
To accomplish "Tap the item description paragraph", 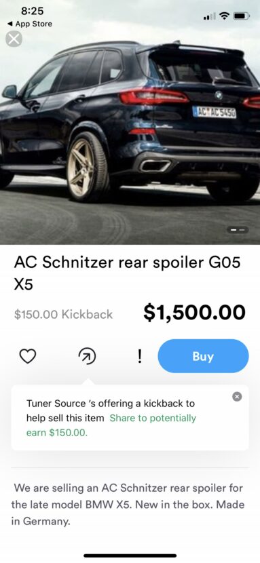I will pos(127,505).
